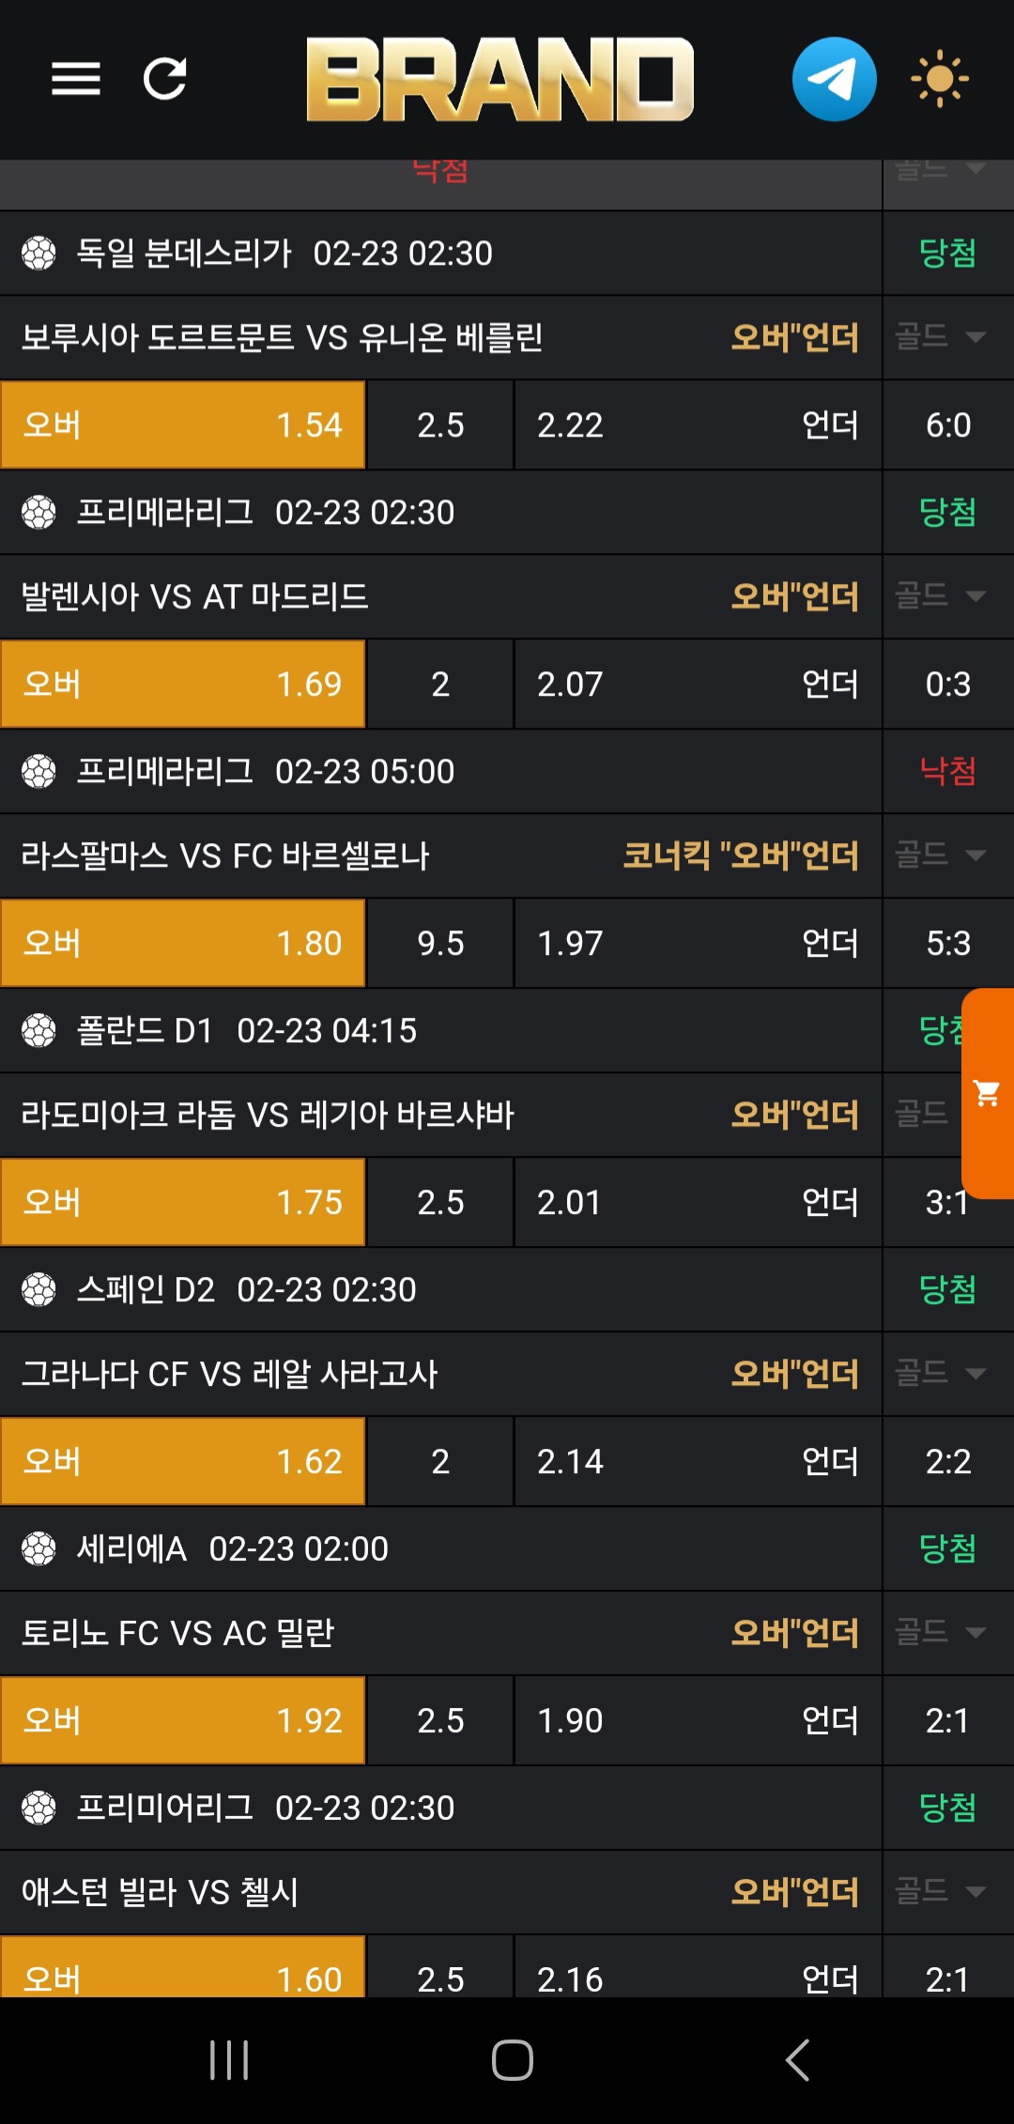The height and width of the screenshot is (2124, 1014).
Task: Select 오버 1.80 for 라스팔마스 match
Action: (x=183, y=944)
